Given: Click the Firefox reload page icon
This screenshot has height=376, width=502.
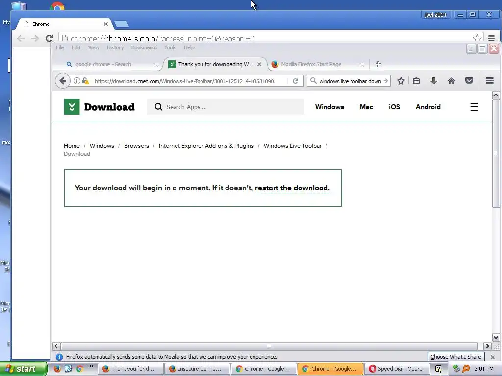Looking at the screenshot, I should [295, 81].
